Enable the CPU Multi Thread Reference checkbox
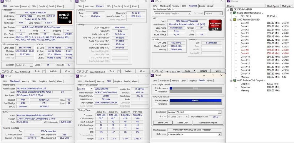Screen dimensions: 294x143 156,104
